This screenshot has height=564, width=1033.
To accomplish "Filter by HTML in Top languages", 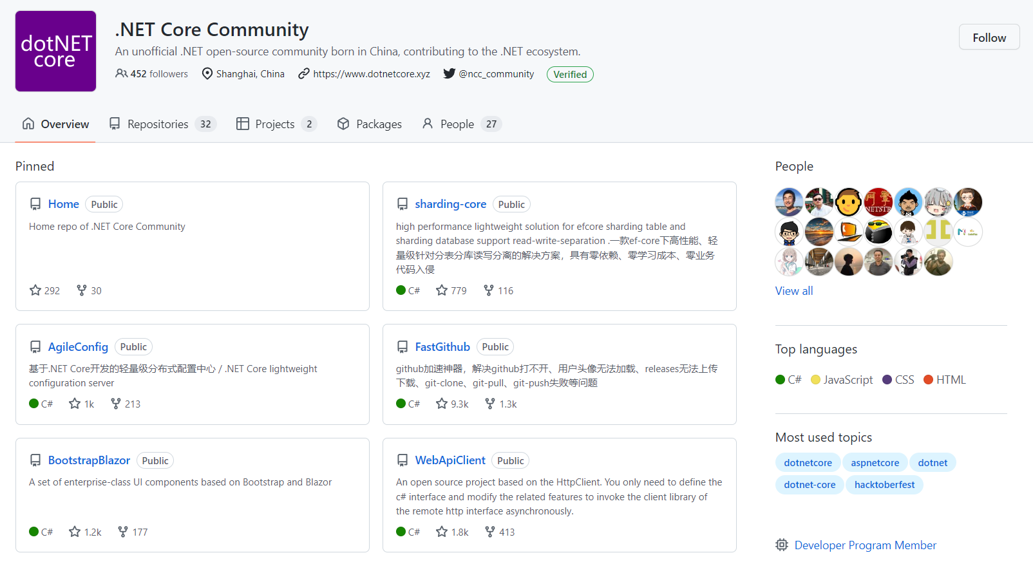I will (x=945, y=380).
